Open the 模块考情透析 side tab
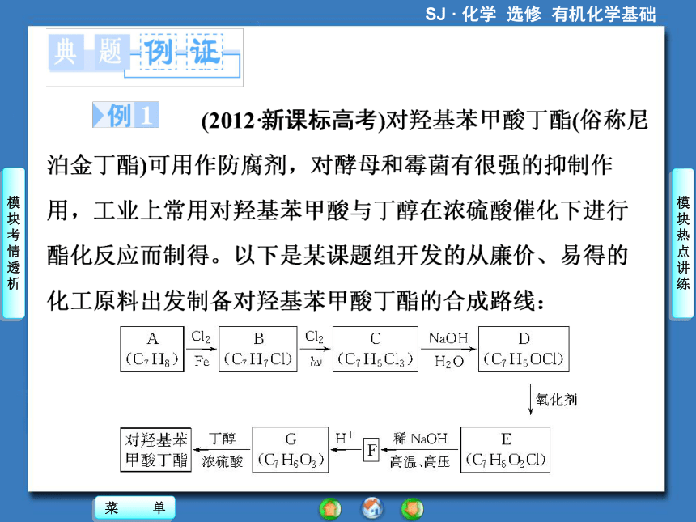The height and width of the screenshot is (522, 696). 13,243
